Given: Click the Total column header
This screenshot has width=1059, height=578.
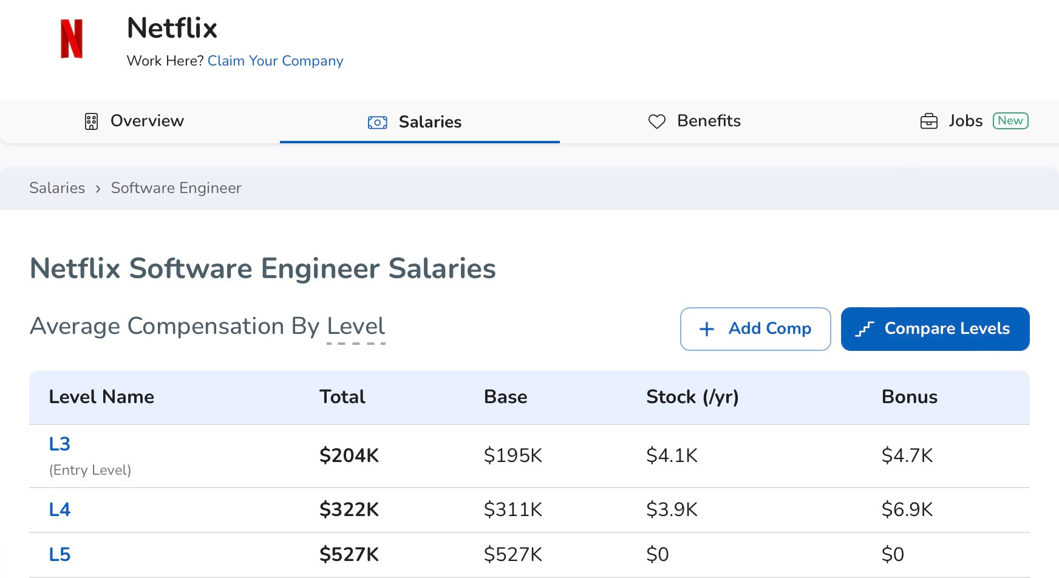Looking at the screenshot, I should click(342, 397).
